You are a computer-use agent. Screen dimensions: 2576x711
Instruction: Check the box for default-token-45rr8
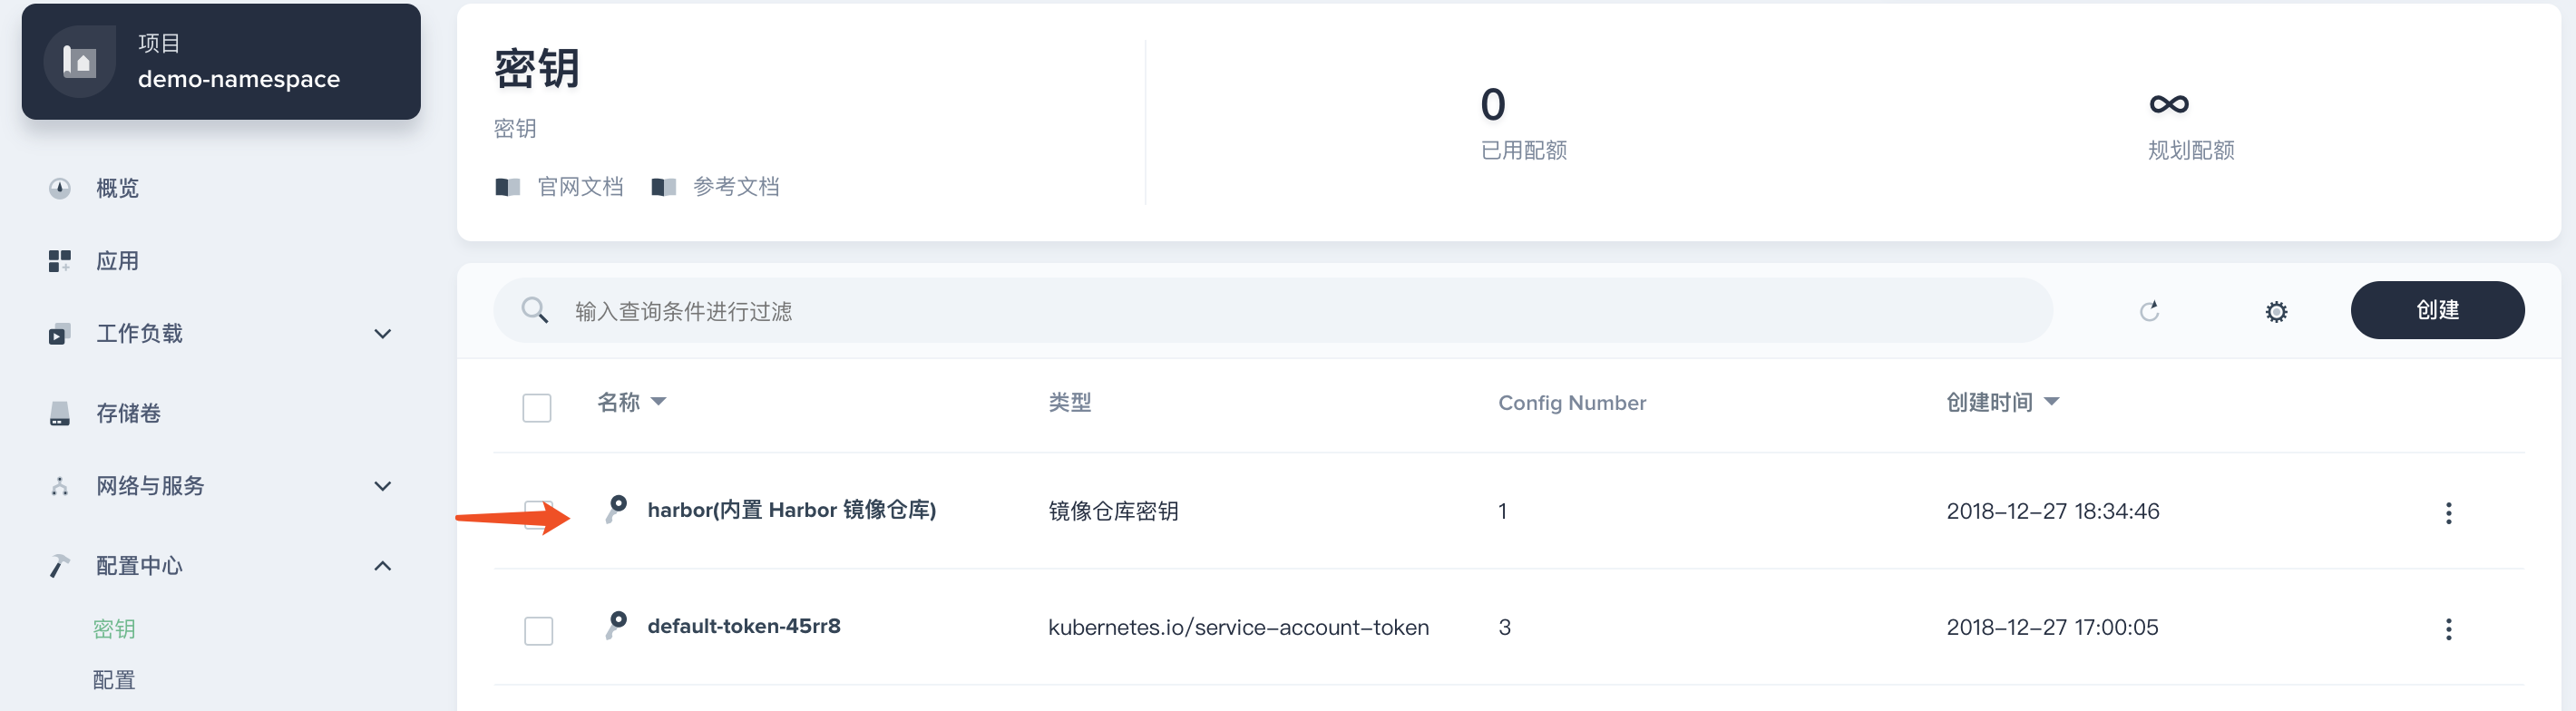point(539,631)
